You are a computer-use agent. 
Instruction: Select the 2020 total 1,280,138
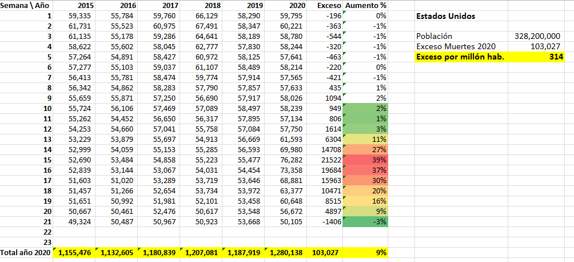click(x=285, y=252)
